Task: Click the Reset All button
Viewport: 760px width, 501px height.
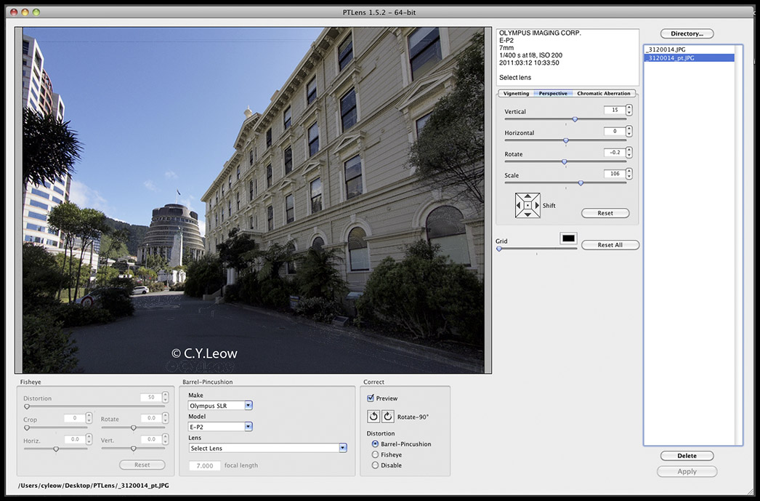Action: pyautogui.click(x=610, y=245)
